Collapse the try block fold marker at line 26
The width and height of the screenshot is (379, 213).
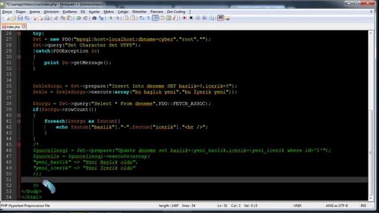19,34
